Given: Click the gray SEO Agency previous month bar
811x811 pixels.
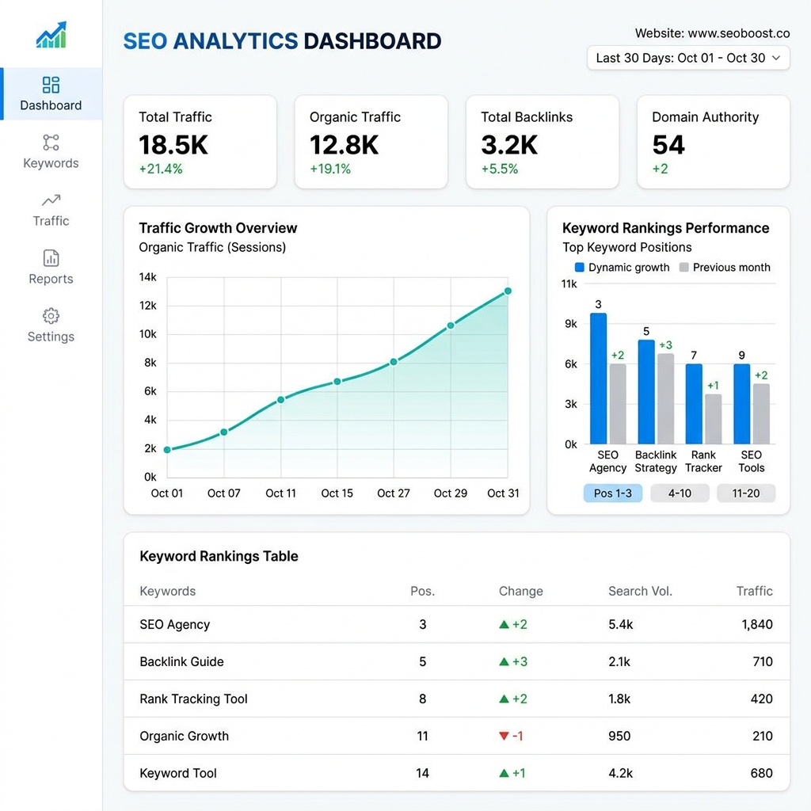Looking at the screenshot, I should pos(618,404).
